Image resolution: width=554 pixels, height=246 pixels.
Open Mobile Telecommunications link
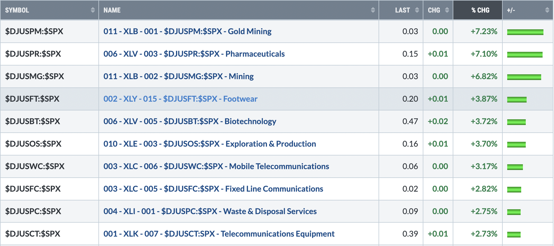[216, 166]
